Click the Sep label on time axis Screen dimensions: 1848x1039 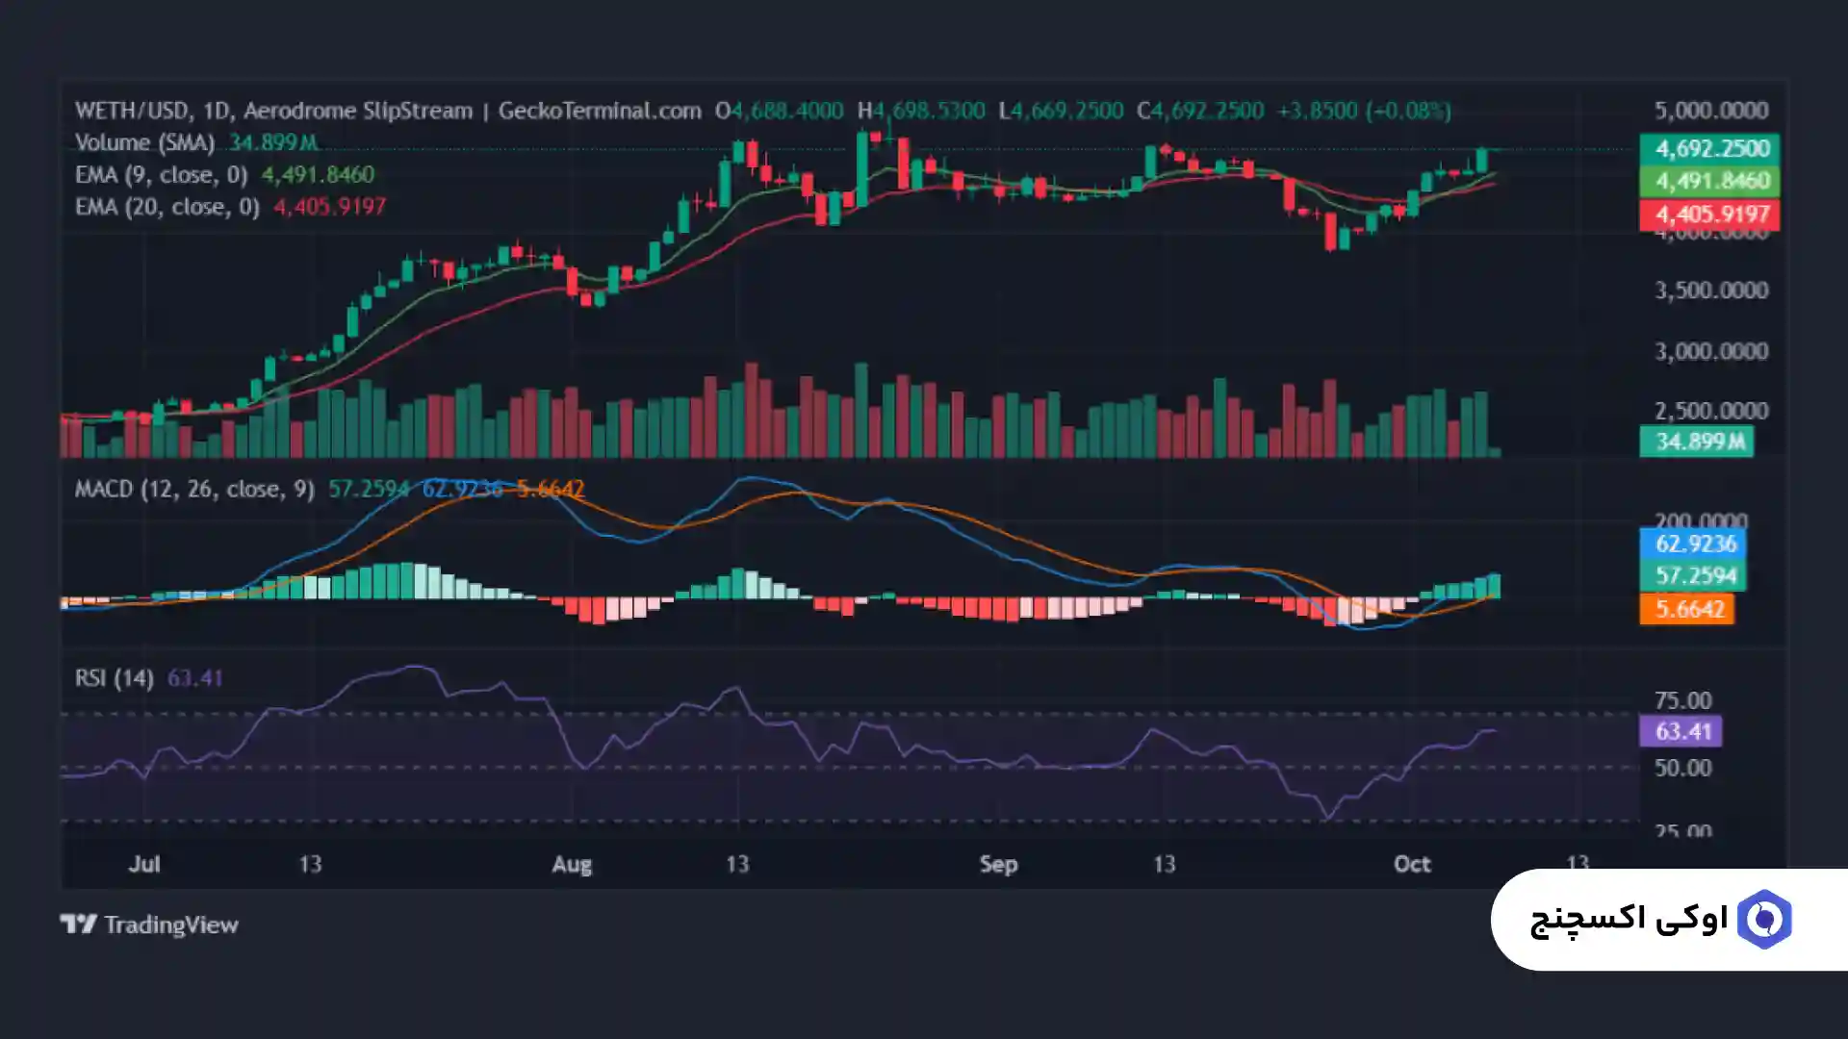998,864
